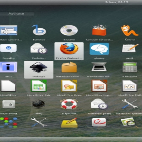
Task: Open the Banshee media player
Action: [39, 30]
